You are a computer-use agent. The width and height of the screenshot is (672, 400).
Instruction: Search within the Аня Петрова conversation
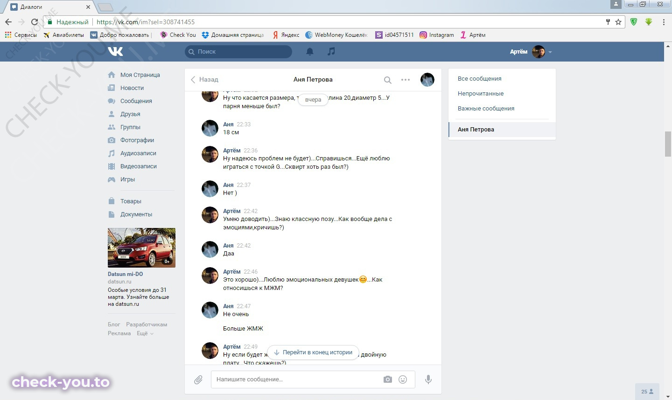pos(387,80)
